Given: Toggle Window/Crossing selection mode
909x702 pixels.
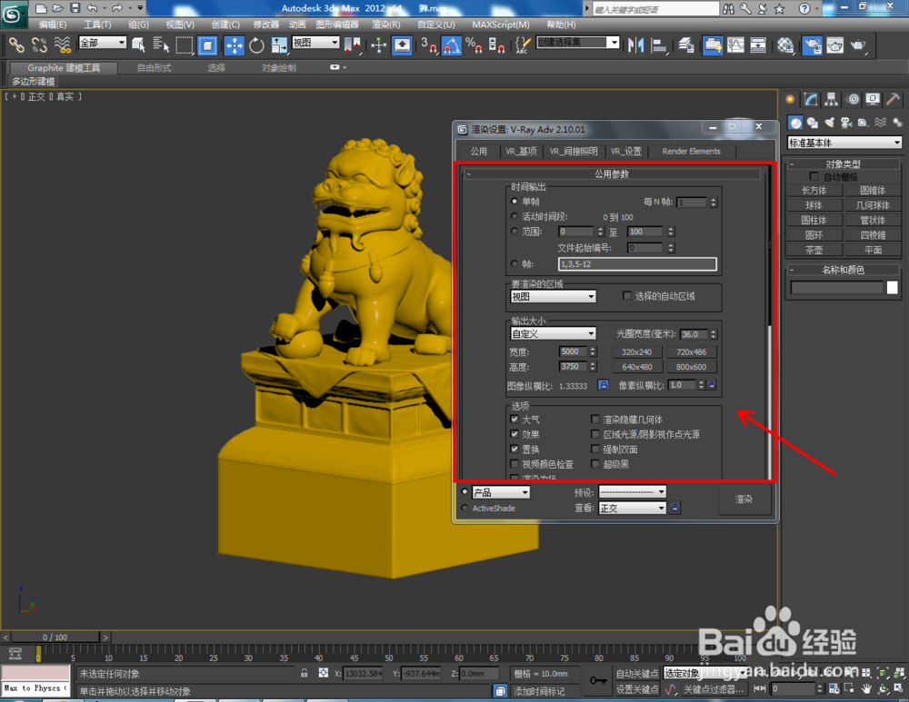Looking at the screenshot, I should tap(207, 45).
